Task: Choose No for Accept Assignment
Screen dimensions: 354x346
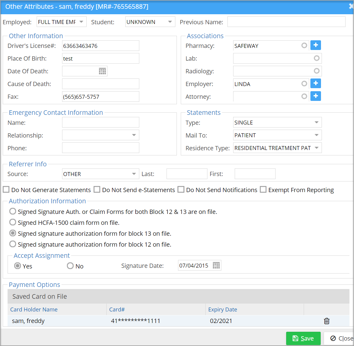Action: click(x=70, y=266)
